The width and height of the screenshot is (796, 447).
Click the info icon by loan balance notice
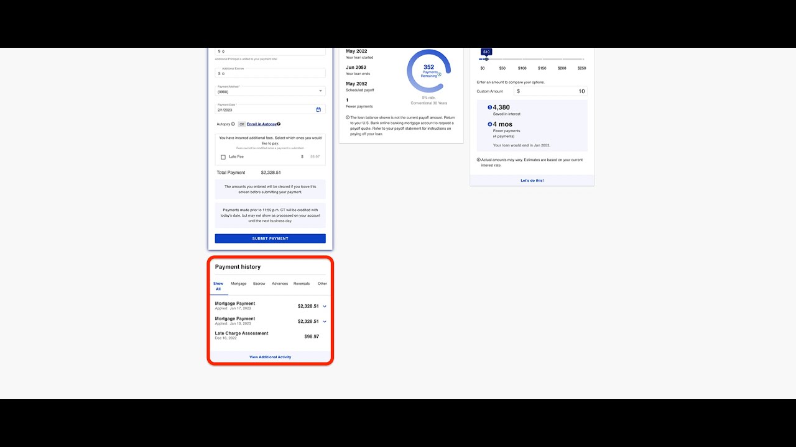tap(348, 117)
